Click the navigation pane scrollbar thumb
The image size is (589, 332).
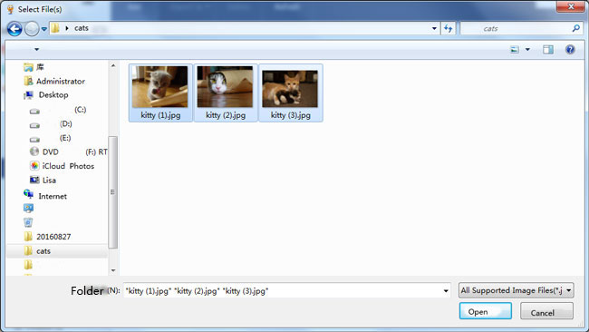[112, 192]
